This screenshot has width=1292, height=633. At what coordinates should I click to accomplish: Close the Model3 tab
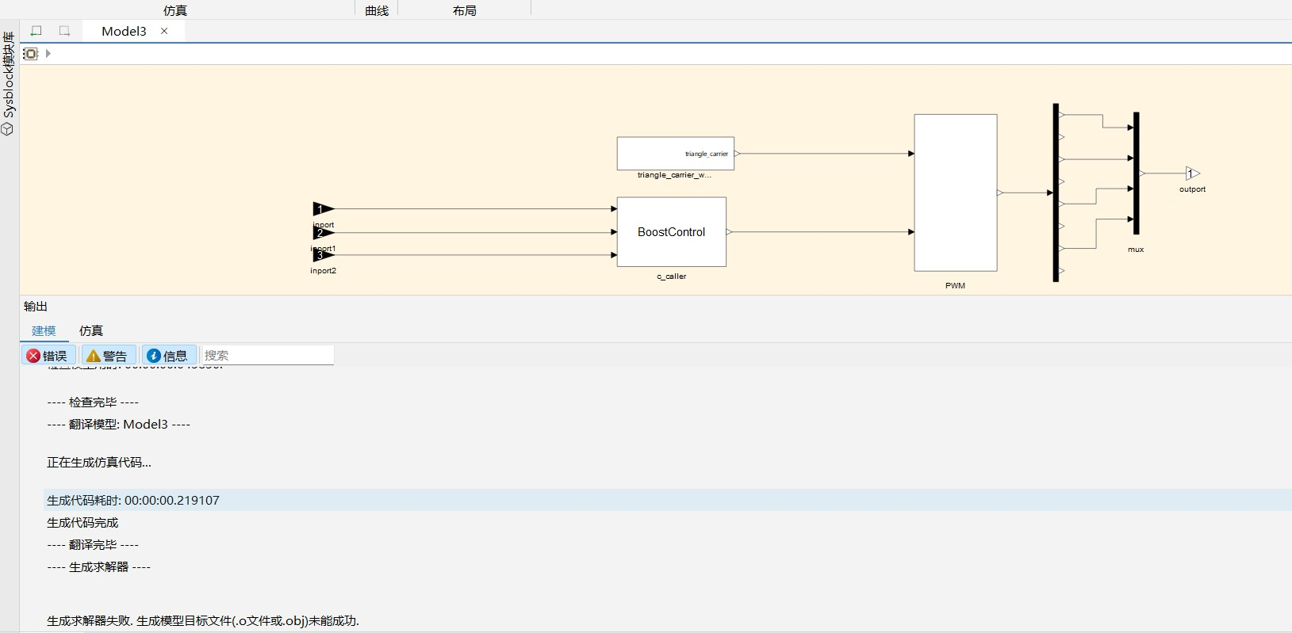(164, 31)
